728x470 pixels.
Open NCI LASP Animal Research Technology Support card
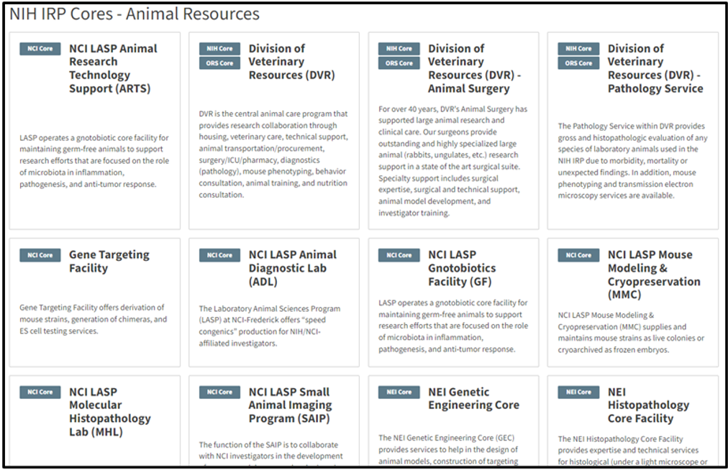(113, 68)
